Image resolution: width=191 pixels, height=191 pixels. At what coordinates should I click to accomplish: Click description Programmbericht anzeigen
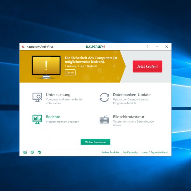pos(62,122)
